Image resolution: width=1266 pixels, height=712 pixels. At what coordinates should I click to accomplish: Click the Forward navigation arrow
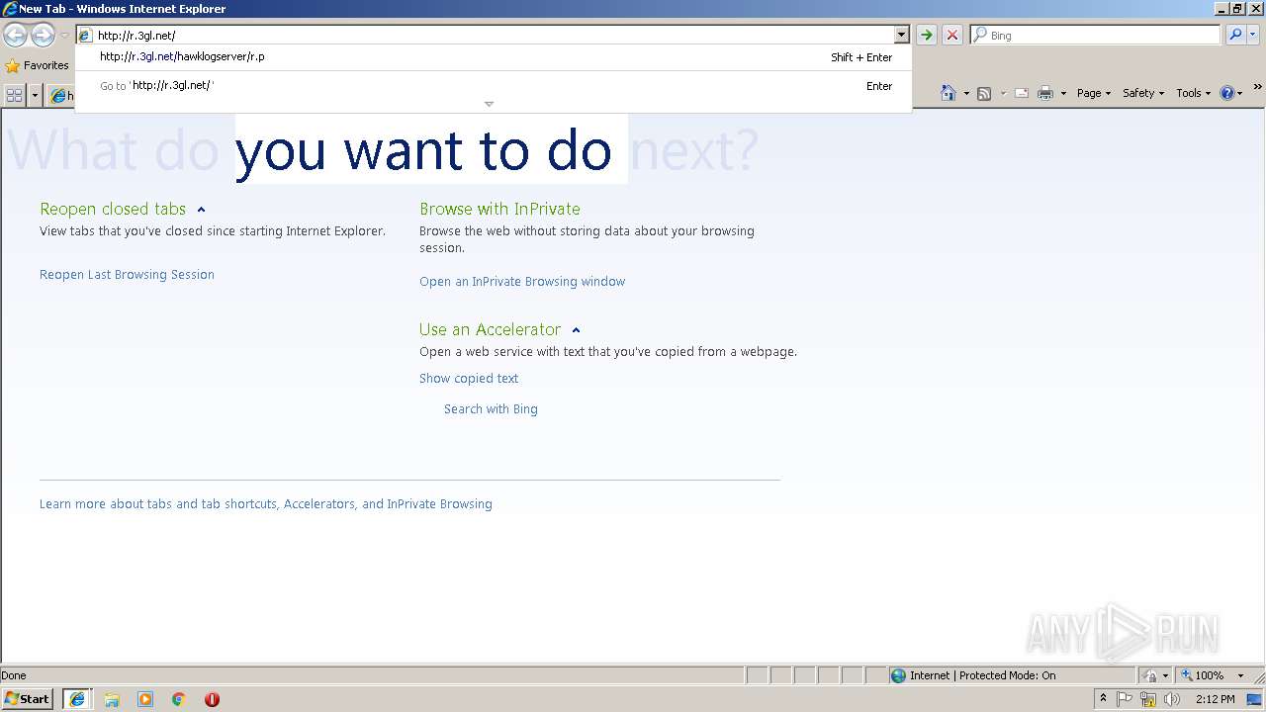coord(43,36)
